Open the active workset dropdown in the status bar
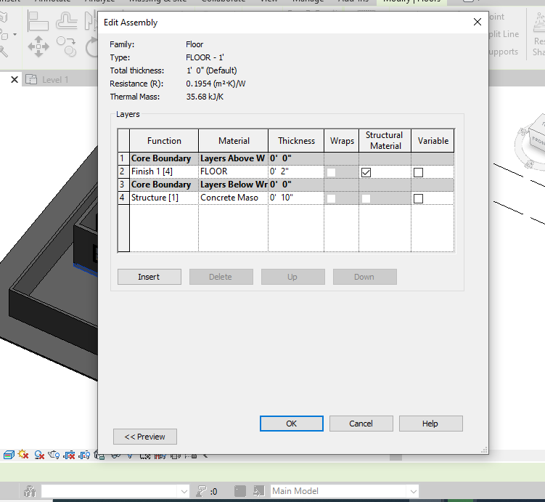 (x=184, y=491)
